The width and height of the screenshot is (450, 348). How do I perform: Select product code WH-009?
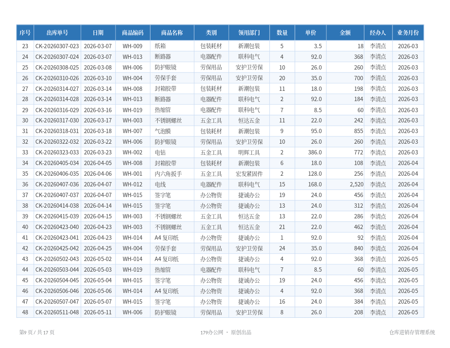pos(133,46)
